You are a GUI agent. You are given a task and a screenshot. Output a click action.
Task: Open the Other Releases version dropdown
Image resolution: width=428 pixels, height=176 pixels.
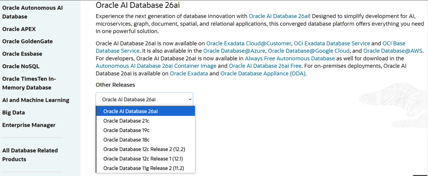pos(144,99)
